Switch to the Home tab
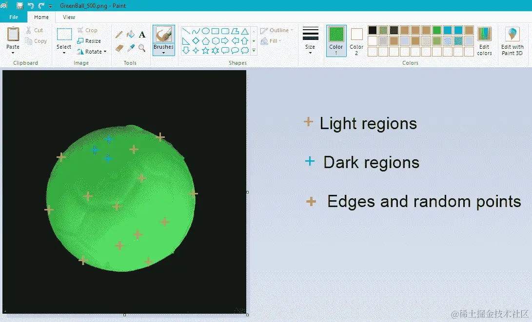The height and width of the screenshot is (322, 532). coord(41,17)
